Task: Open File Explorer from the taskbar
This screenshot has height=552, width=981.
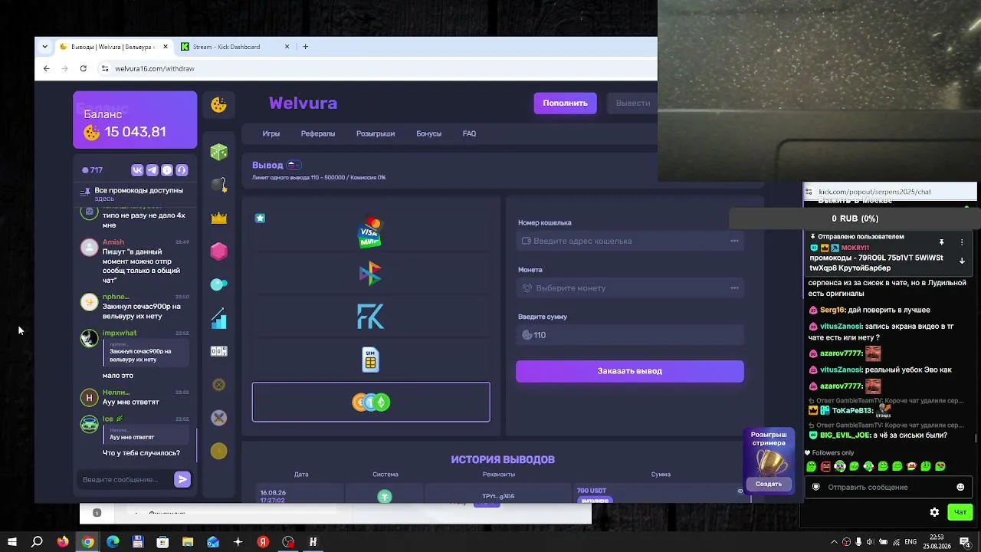Action: point(188,542)
